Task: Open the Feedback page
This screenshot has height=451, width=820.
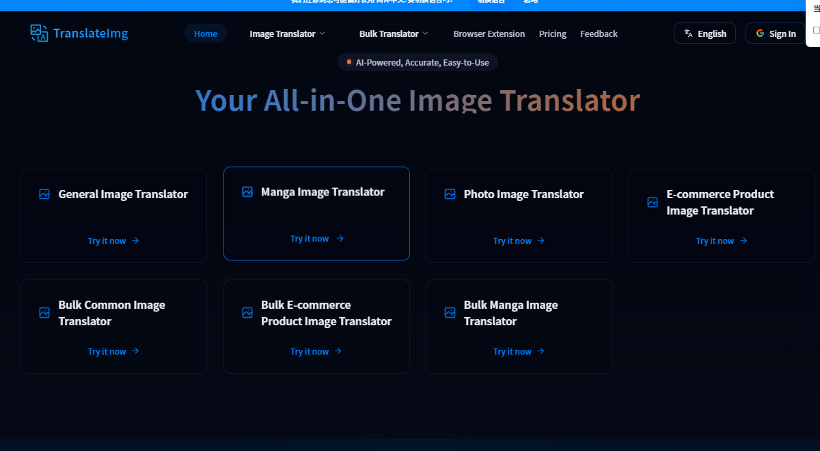Action: pos(599,33)
